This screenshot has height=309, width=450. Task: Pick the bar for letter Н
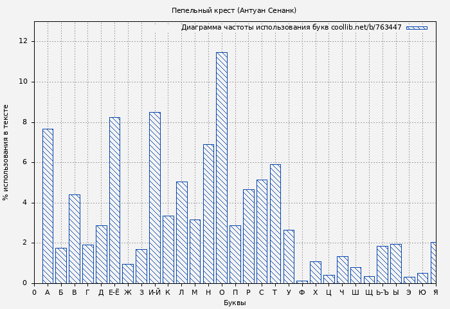208,214
